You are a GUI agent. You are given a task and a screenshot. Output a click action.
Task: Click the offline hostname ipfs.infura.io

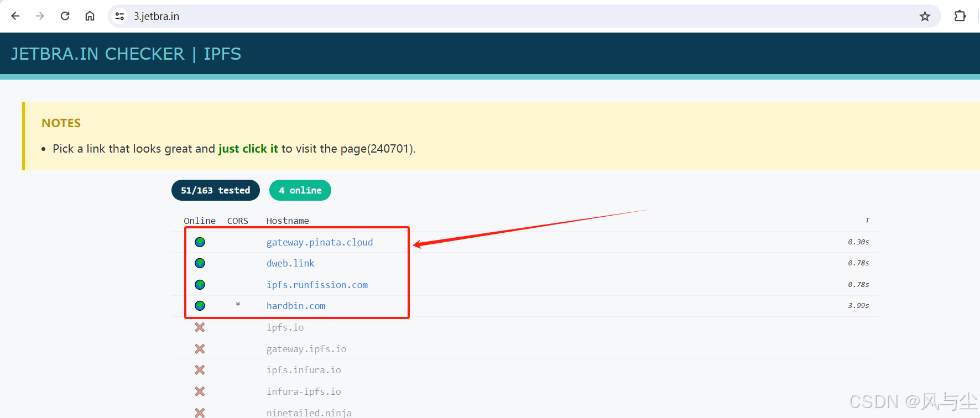(304, 370)
